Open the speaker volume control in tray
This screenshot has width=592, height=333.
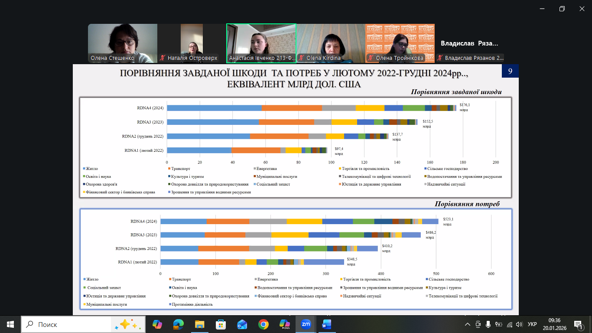pyautogui.click(x=519, y=324)
